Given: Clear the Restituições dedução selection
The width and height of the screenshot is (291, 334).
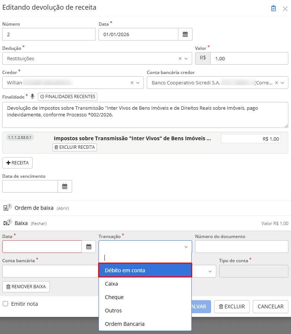Looking at the screenshot, I should coord(180,58).
